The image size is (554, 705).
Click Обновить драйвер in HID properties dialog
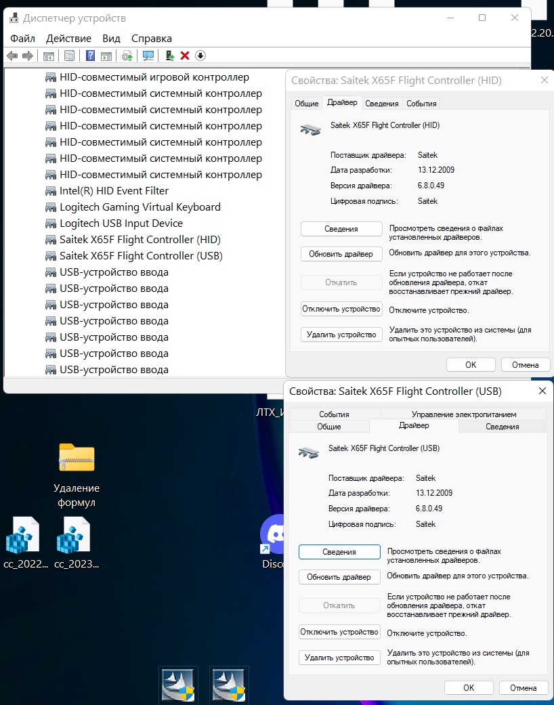click(x=341, y=254)
